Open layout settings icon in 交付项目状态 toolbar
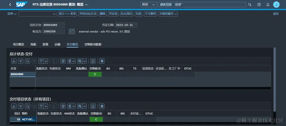The height and width of the screenshot is (126, 286). click(x=80, y=106)
